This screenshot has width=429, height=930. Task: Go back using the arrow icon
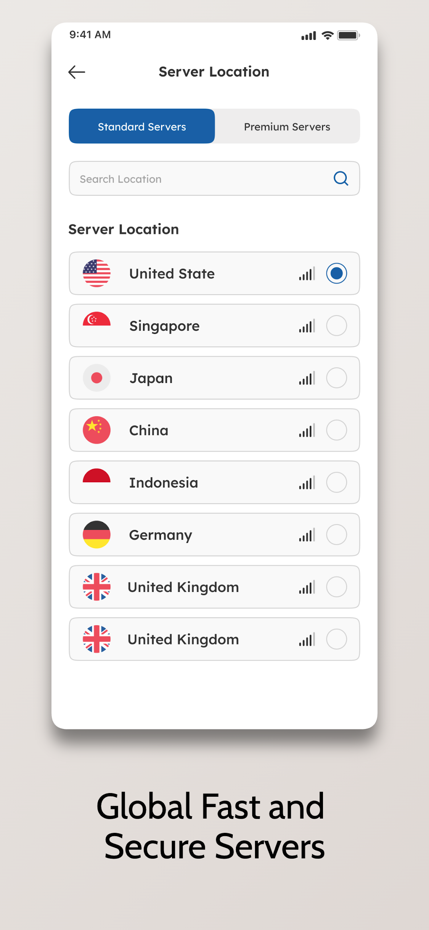click(x=77, y=72)
